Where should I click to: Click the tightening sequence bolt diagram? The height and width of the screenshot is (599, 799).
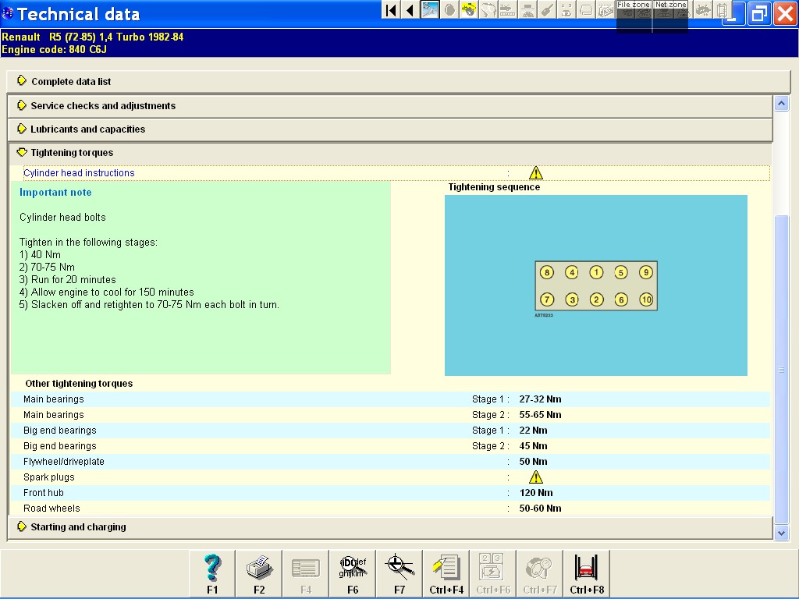(x=595, y=285)
